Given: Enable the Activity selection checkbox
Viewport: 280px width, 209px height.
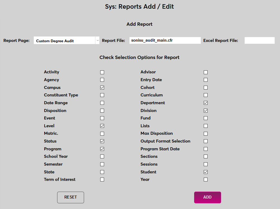Looking at the screenshot, I should 102,72.
